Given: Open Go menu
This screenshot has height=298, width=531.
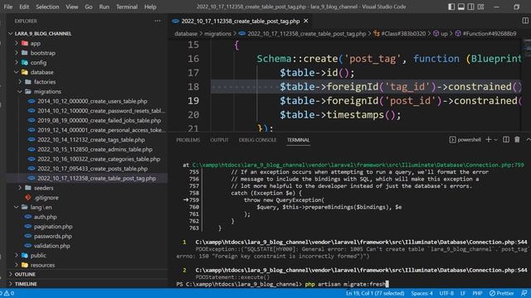Looking at the screenshot, I should pyautogui.click(x=89, y=7).
